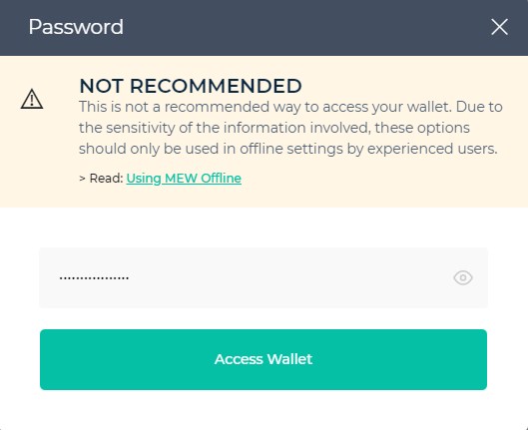The width and height of the screenshot is (528, 430).
Task: Select the Password dialog title text
Action: (x=76, y=27)
